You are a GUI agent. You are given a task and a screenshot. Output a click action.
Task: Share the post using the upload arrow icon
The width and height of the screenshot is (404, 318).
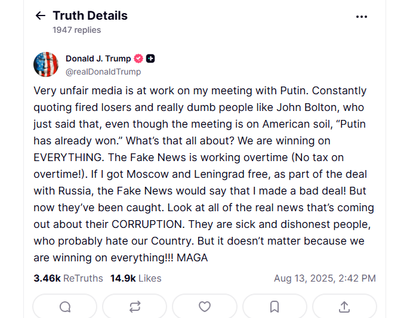[344, 307]
